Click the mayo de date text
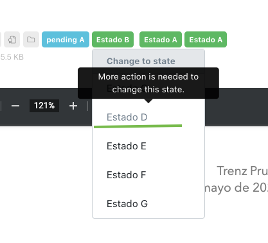This screenshot has width=268, height=243. tap(236, 188)
